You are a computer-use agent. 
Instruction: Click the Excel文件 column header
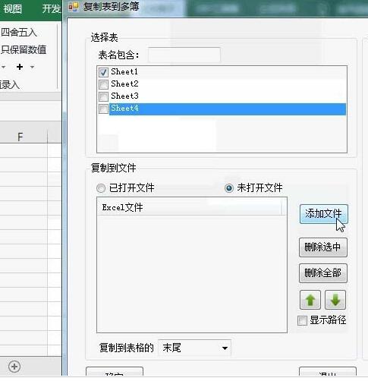click(190, 208)
